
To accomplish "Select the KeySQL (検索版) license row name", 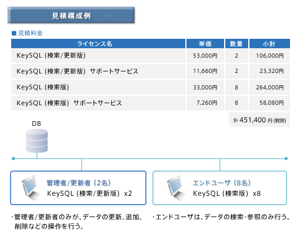I will pos(43,87).
